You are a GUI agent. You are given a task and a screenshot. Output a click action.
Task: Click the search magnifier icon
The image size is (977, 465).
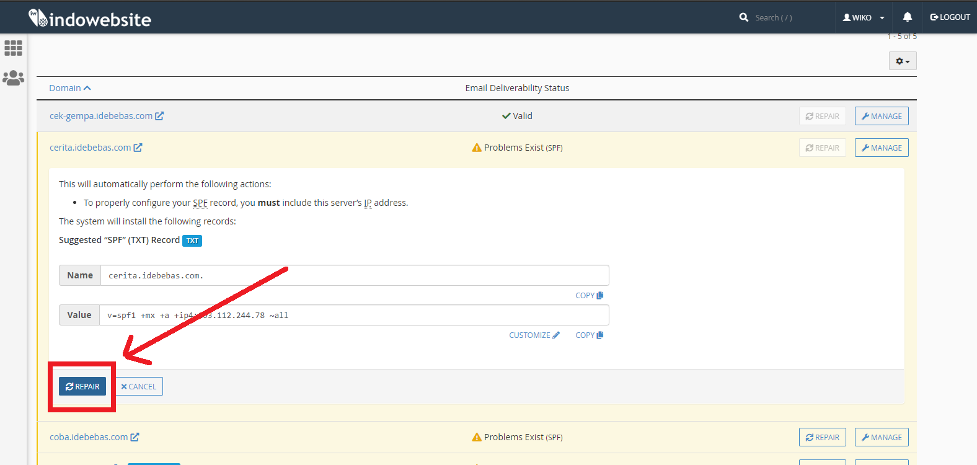pos(743,17)
